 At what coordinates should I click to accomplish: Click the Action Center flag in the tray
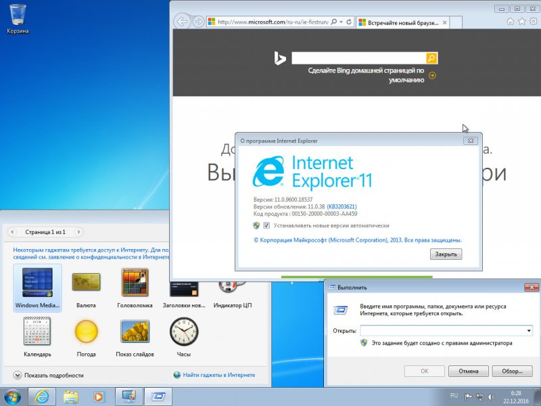click(x=468, y=397)
